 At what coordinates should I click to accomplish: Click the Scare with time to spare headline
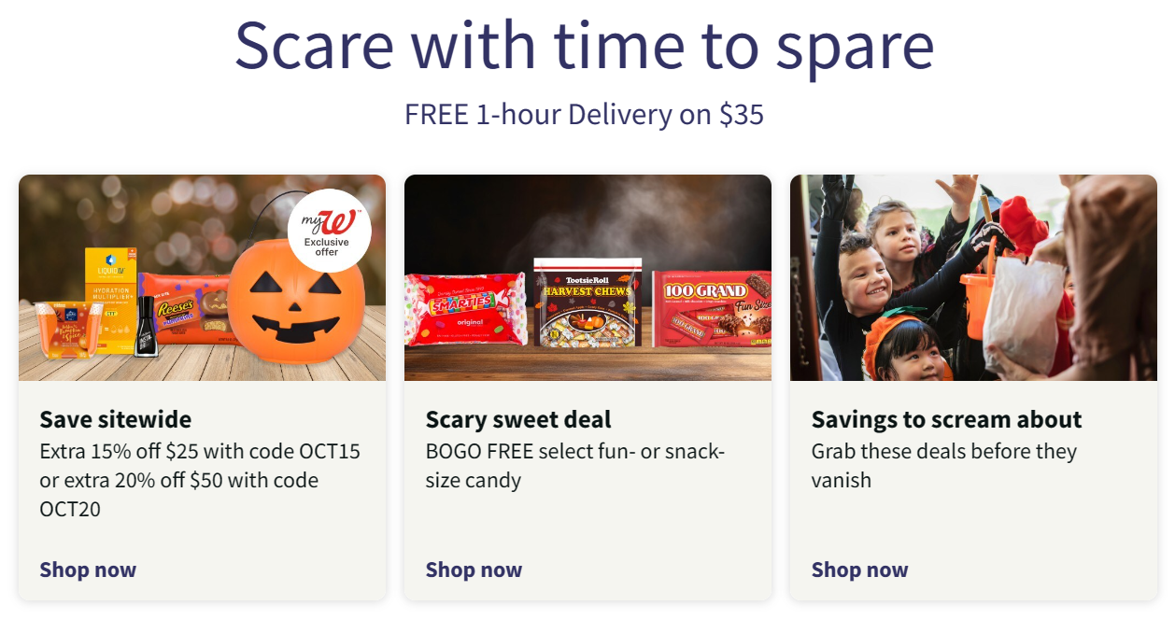[x=584, y=45]
